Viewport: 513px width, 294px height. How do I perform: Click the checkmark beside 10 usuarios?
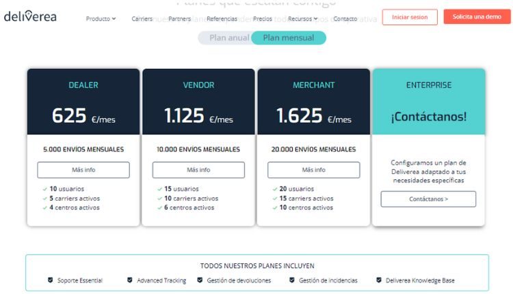(45, 189)
